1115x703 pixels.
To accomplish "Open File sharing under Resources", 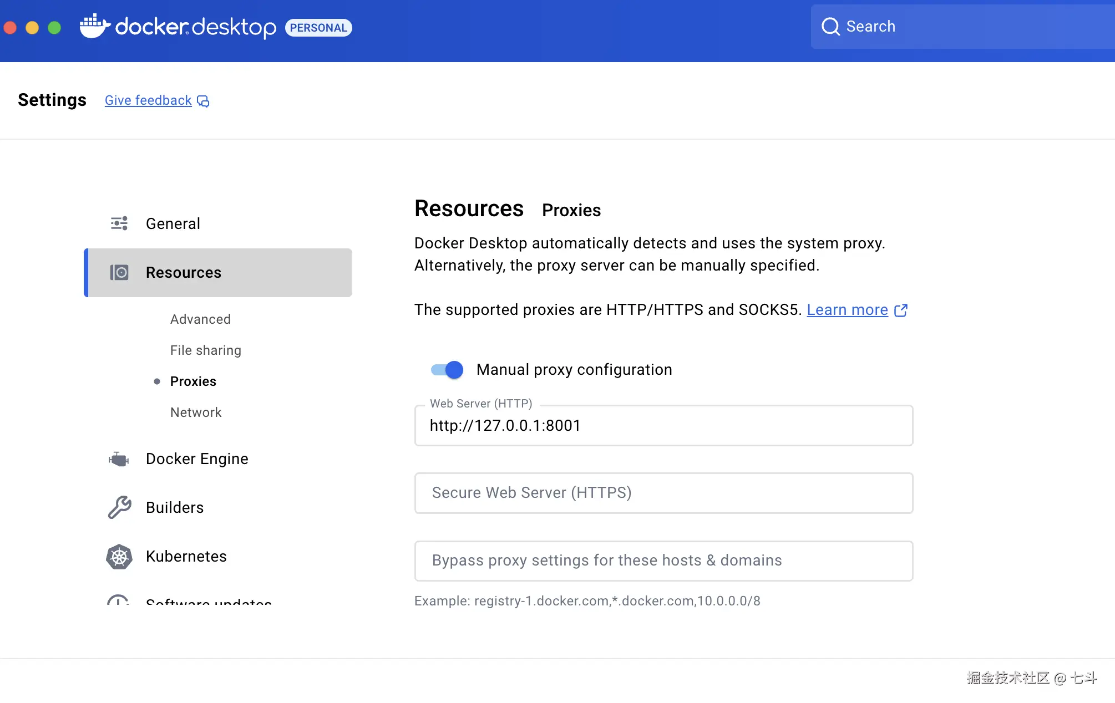I will (x=206, y=350).
